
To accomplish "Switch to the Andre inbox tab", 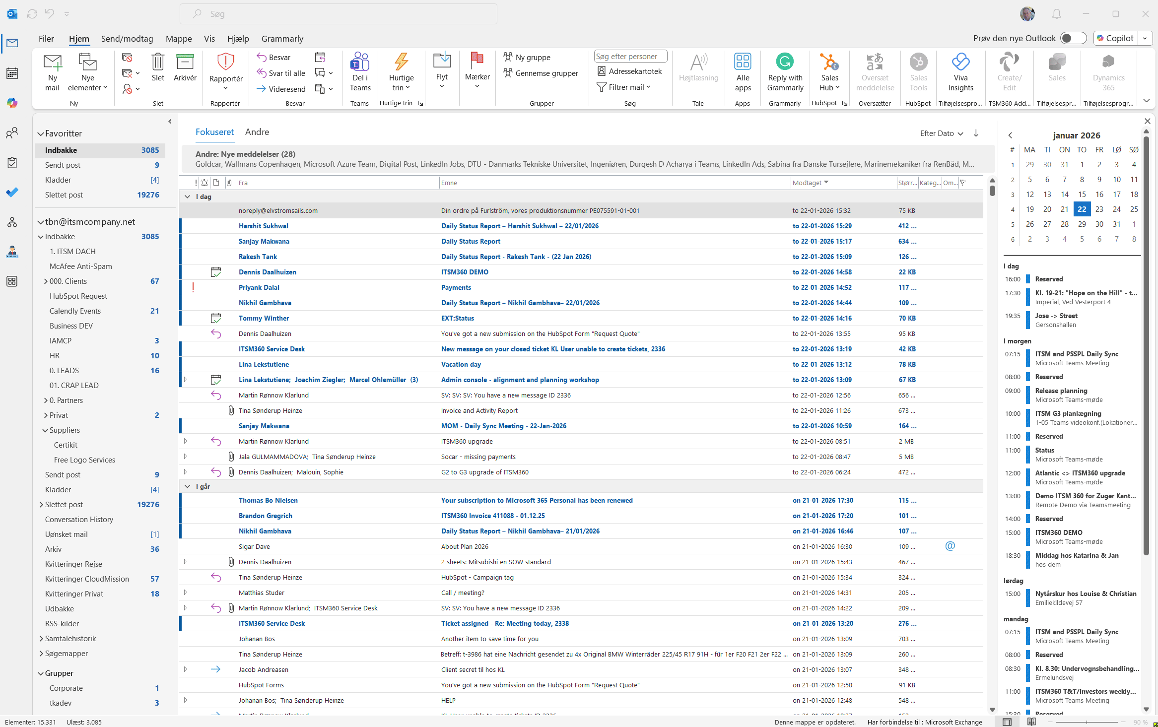I will click(257, 132).
